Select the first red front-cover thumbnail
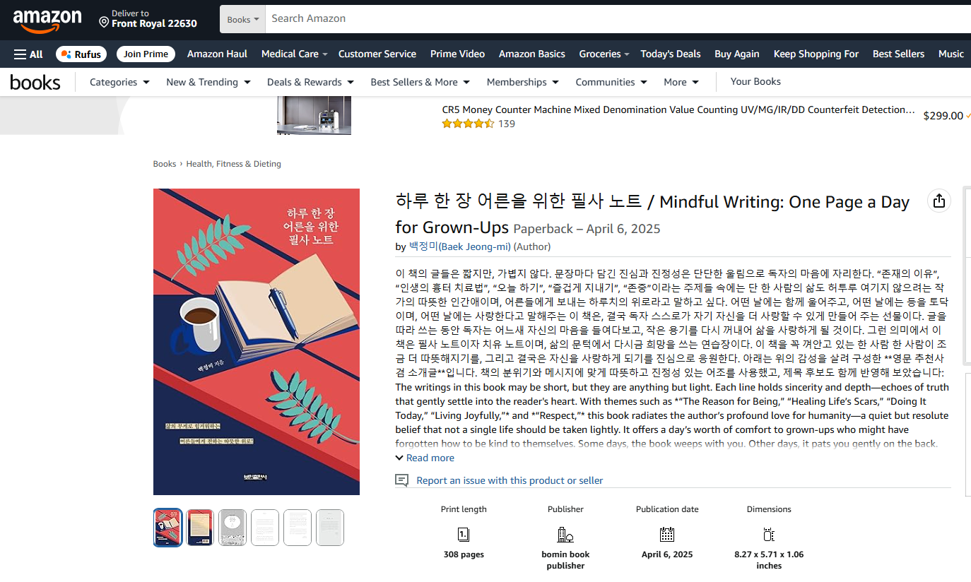This screenshot has width=971, height=582. [168, 528]
